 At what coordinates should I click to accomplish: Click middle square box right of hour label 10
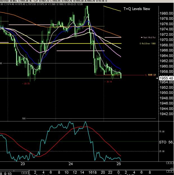tap(25, 173)
